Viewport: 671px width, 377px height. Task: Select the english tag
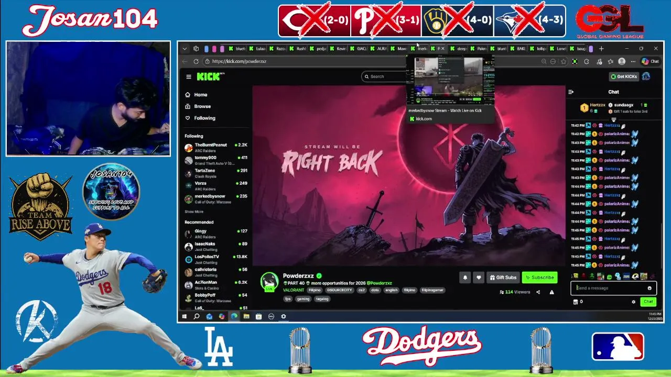click(391, 290)
